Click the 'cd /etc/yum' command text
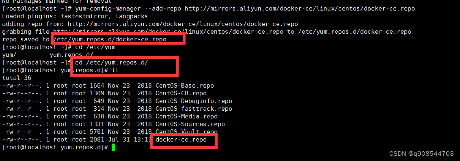 pos(93,47)
